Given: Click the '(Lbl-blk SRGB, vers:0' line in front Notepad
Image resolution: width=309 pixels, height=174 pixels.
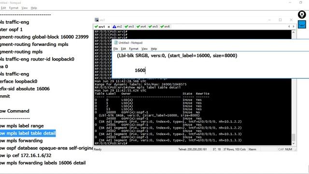Looking at the screenshot, I should [x=177, y=56].
